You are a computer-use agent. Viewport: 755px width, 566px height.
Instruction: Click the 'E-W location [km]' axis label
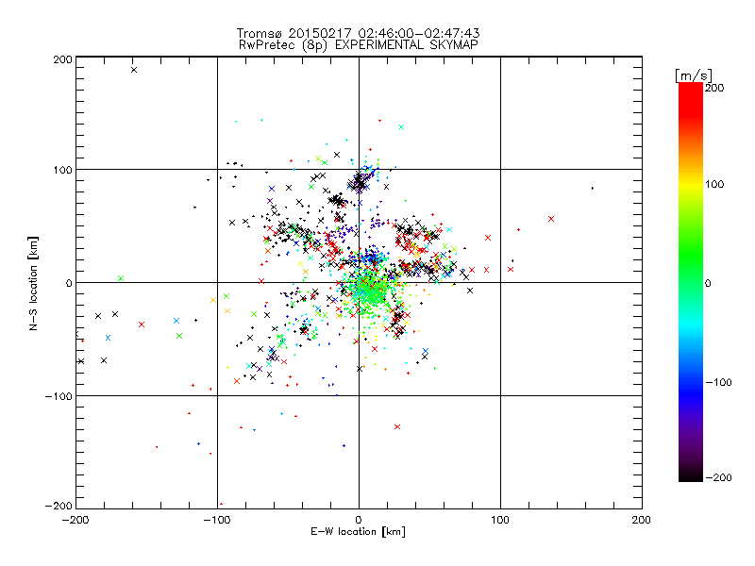point(358,532)
